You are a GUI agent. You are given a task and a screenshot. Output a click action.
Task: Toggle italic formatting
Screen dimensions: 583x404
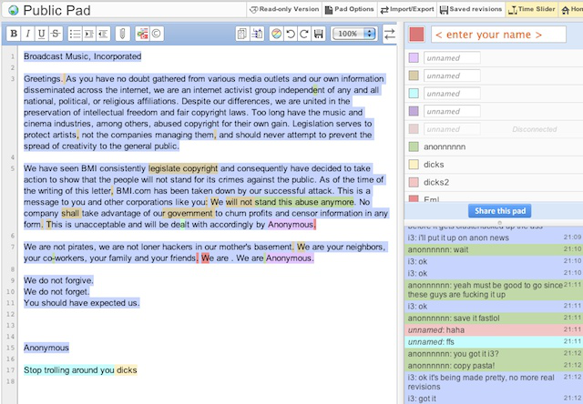pyautogui.click(x=28, y=34)
